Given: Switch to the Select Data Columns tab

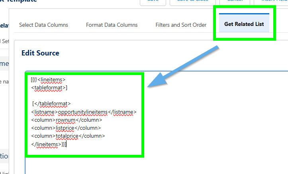Looking at the screenshot, I should [43, 25].
